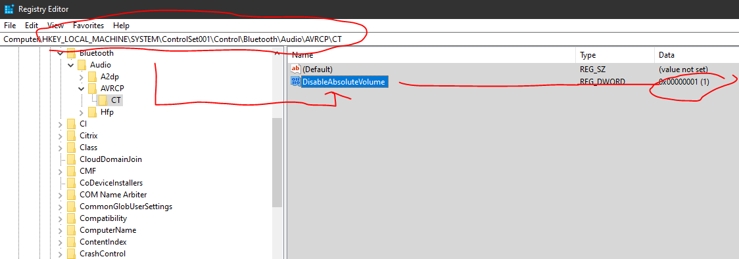Expand the ContentIndex key
This screenshot has width=739, height=259.
pos(60,242)
